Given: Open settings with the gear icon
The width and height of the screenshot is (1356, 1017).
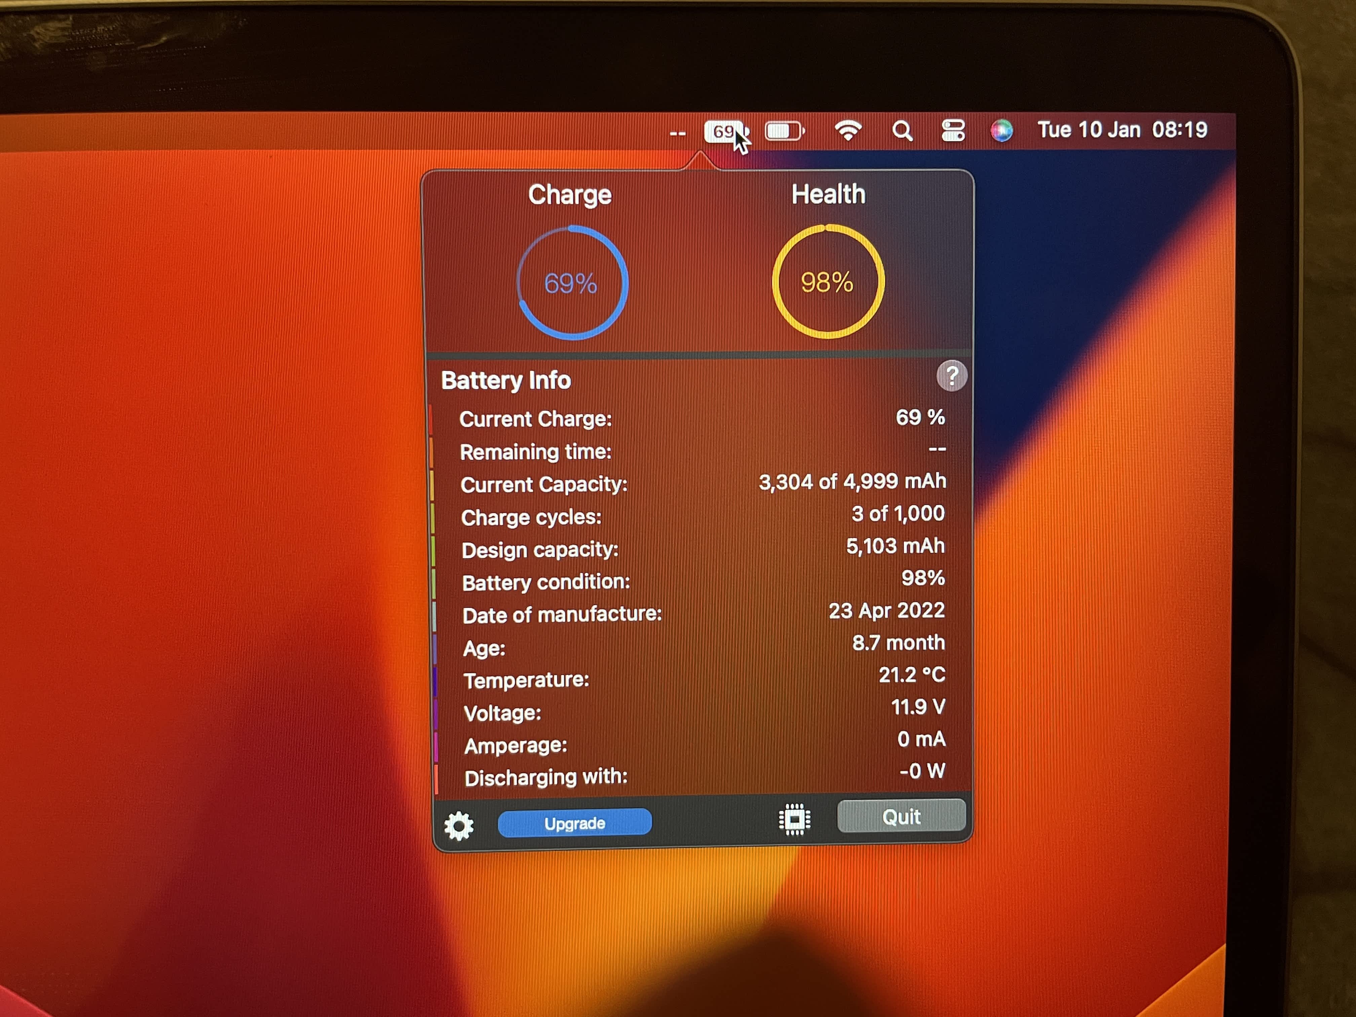Looking at the screenshot, I should tap(458, 825).
